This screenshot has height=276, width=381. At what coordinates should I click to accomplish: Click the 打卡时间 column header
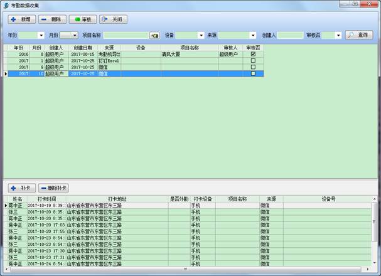tap(46, 199)
